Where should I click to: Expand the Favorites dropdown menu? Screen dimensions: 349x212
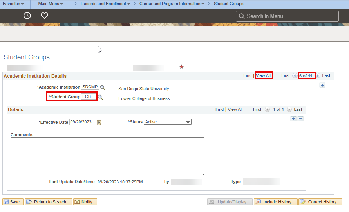click(x=13, y=4)
